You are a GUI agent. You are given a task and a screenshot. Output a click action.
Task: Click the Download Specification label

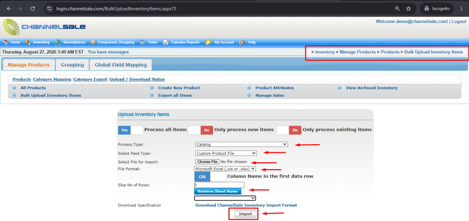(139, 205)
